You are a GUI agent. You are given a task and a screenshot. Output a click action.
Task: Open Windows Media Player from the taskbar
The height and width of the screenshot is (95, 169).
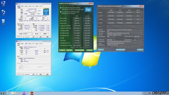tap(18, 93)
